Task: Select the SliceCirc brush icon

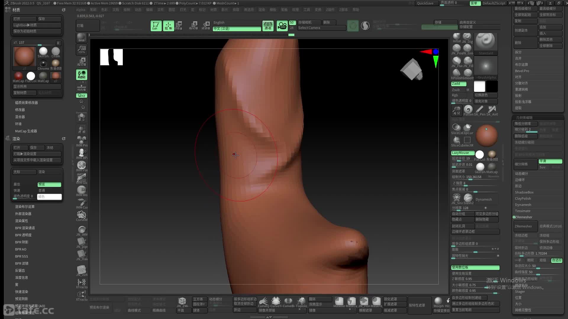Action: pyautogui.click(x=456, y=129)
